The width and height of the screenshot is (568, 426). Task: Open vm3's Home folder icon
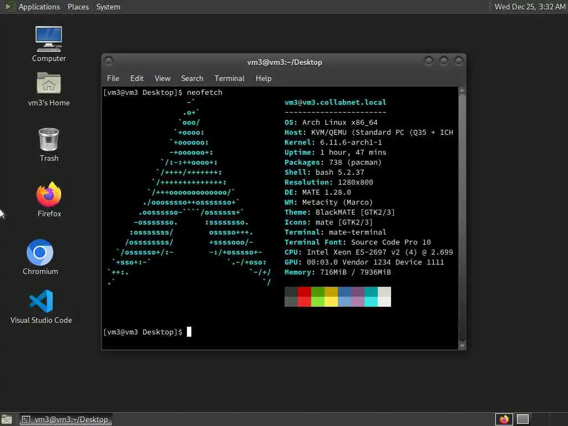click(49, 89)
